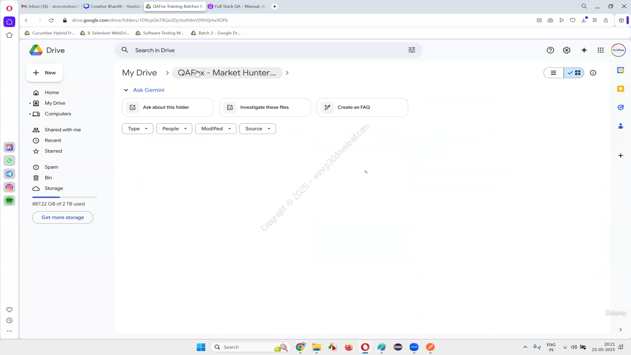This screenshot has height=355, width=631.
Task: Navigate to My Drive breadcrumb
Action: click(x=140, y=73)
